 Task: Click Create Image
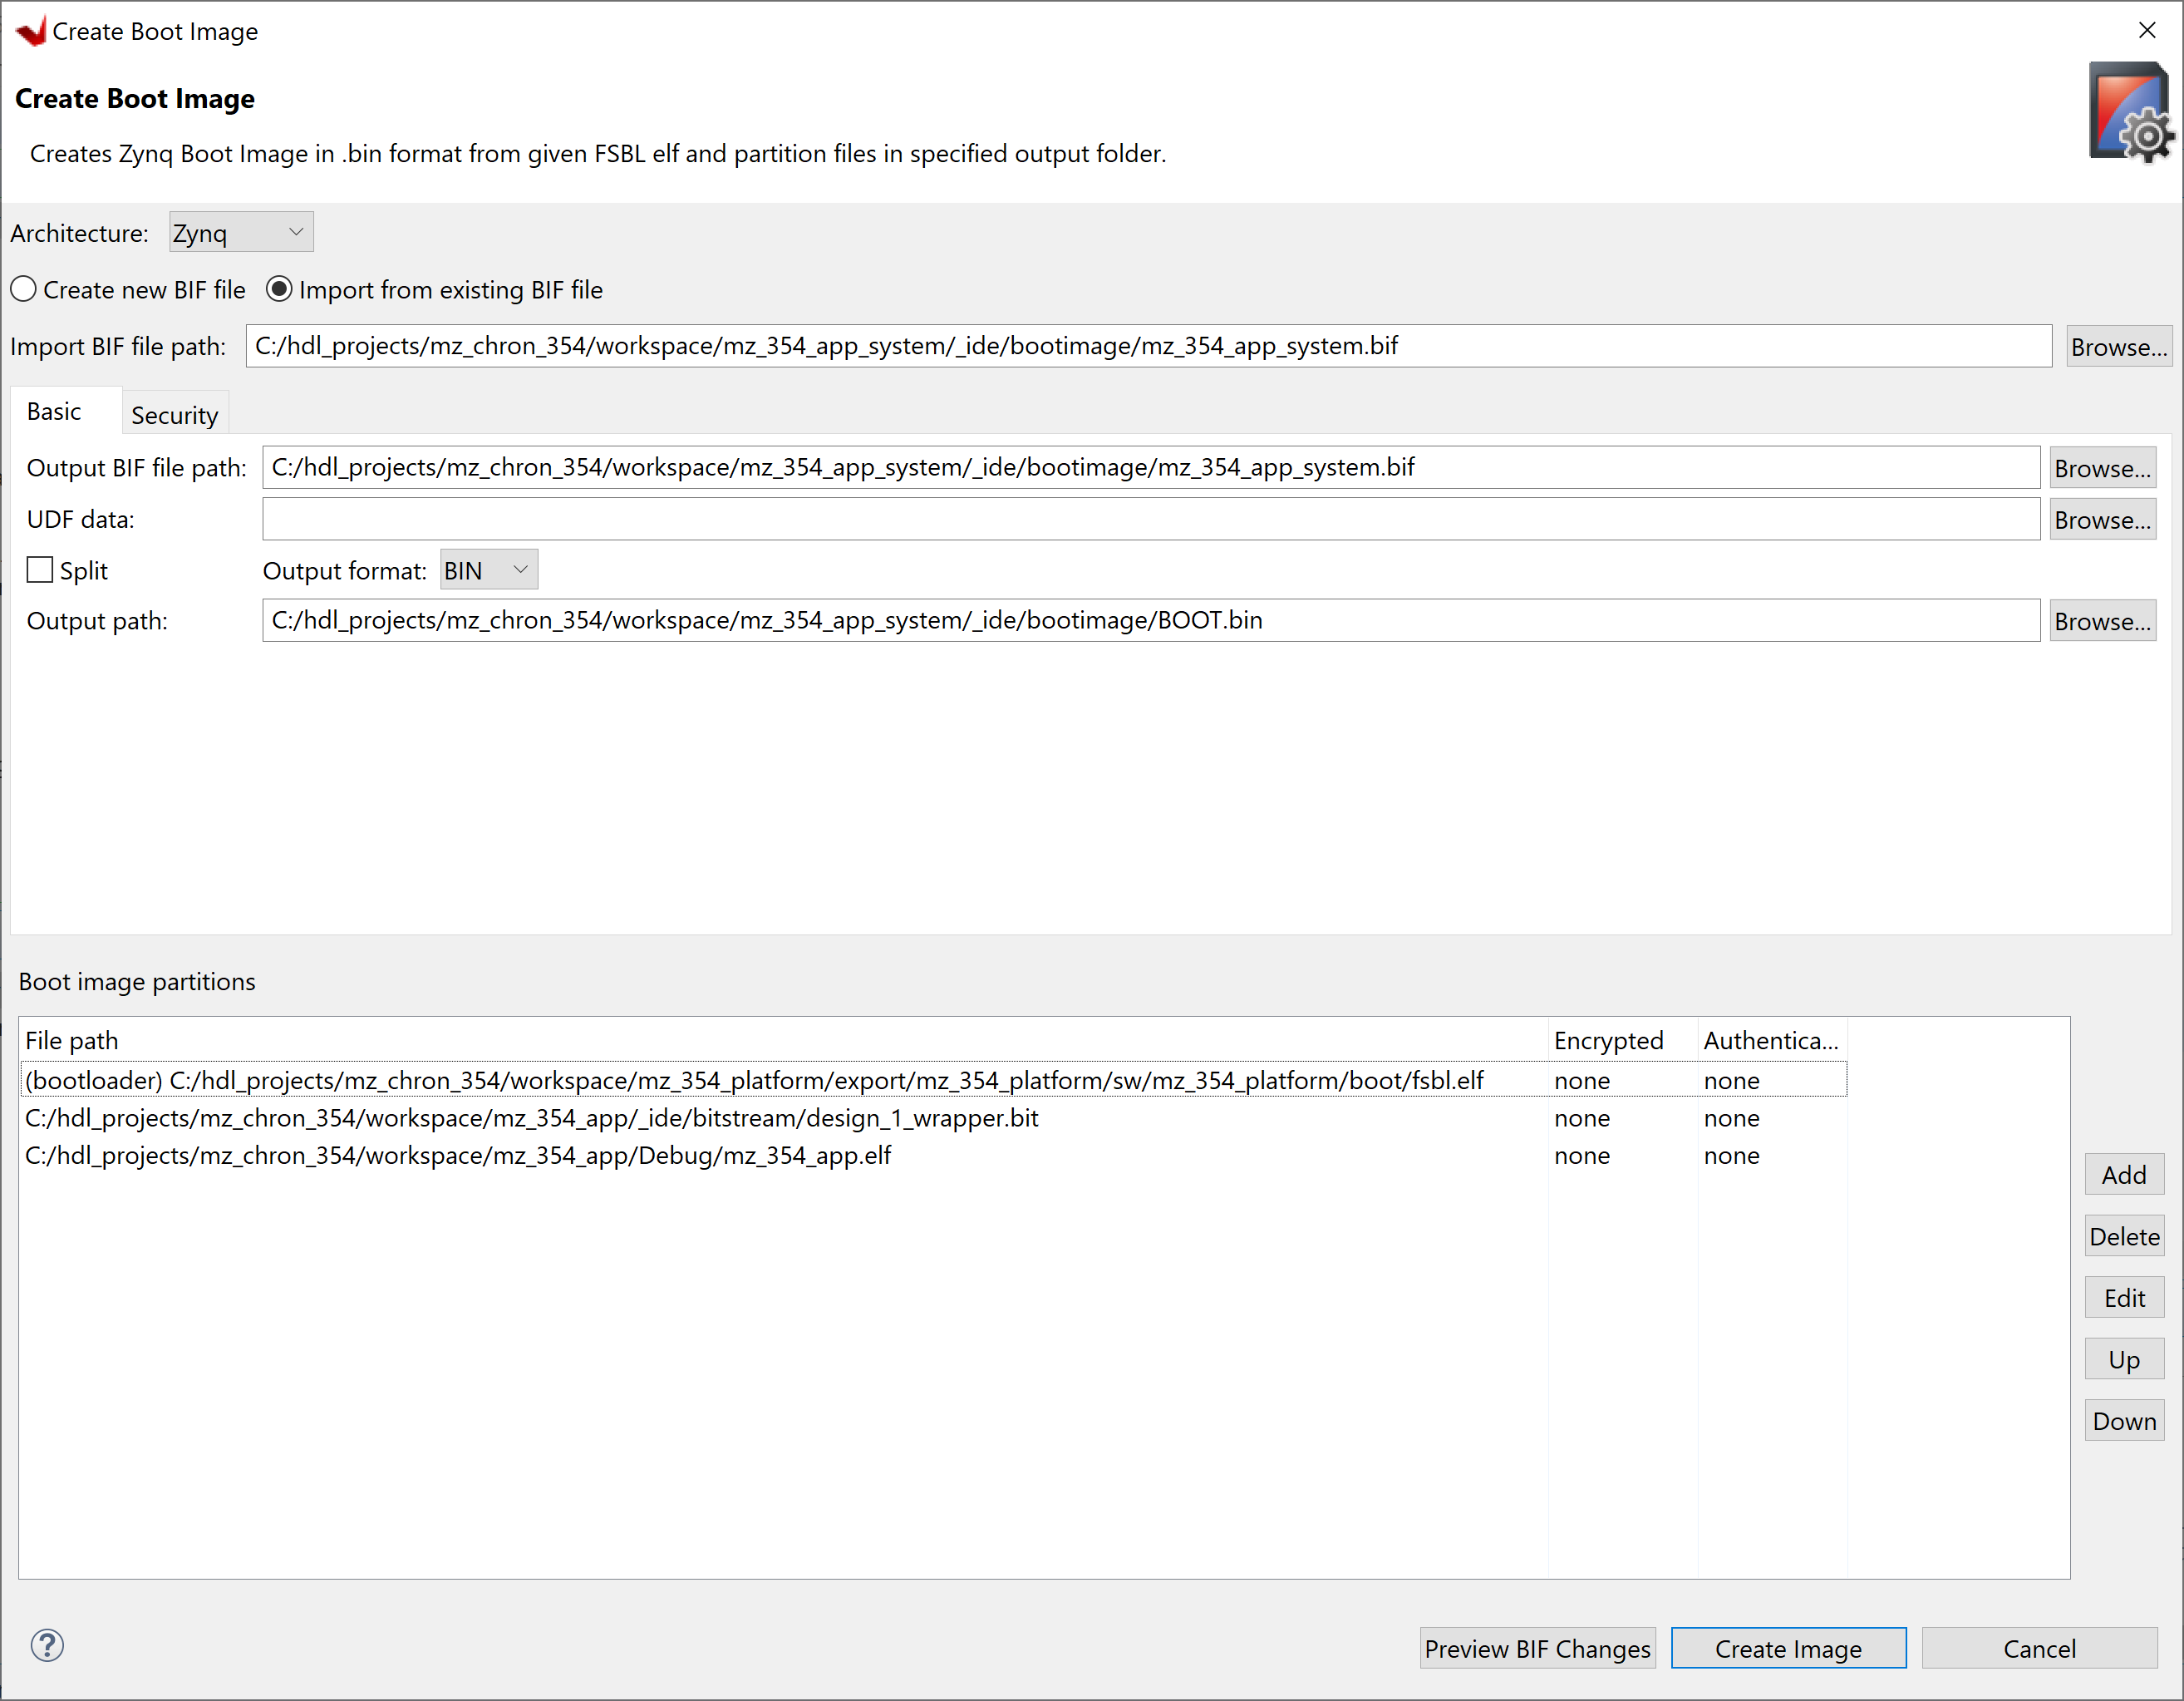pos(1789,1648)
